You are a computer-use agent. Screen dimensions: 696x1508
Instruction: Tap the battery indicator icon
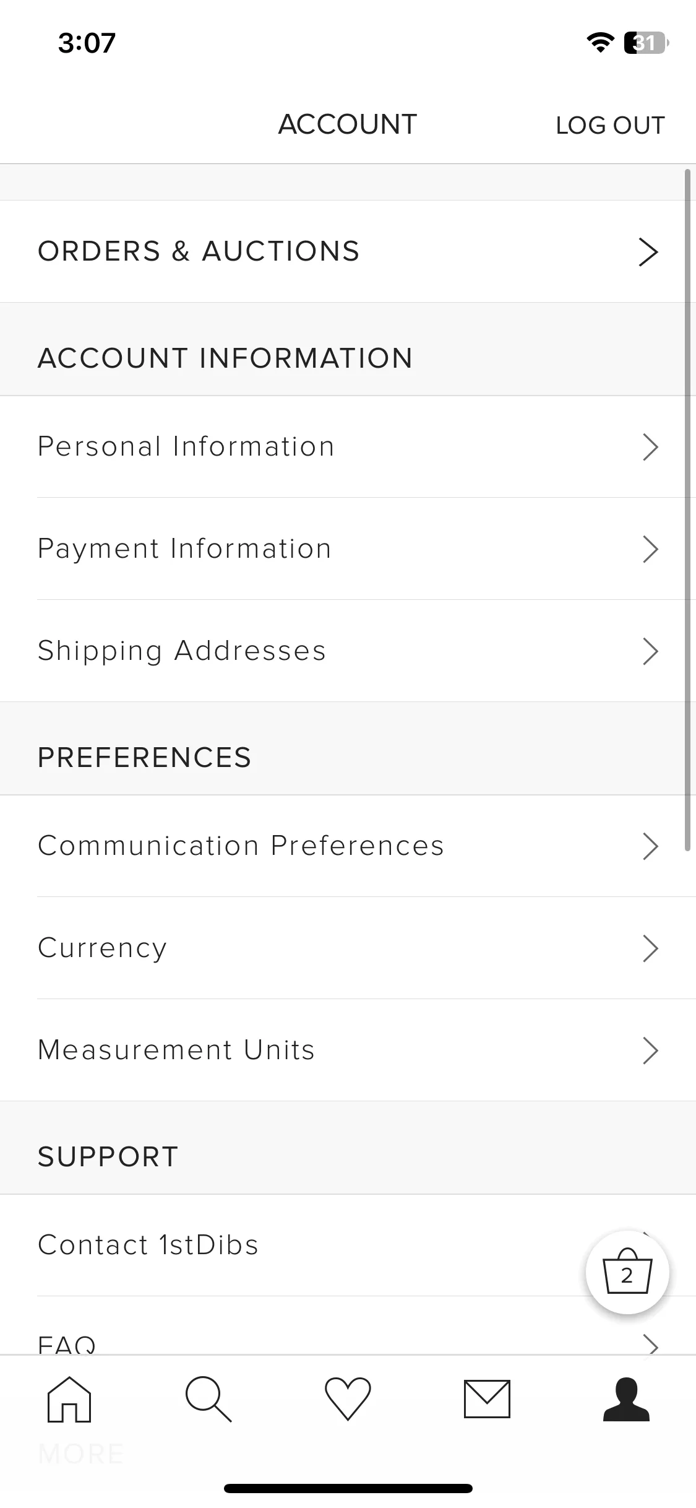pyautogui.click(x=646, y=43)
